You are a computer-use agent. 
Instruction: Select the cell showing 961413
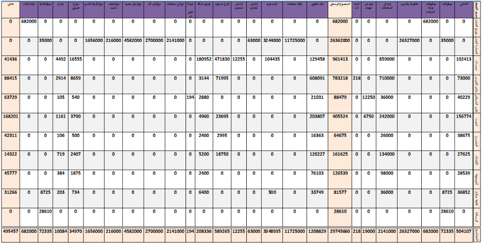pyautogui.click(x=340, y=65)
